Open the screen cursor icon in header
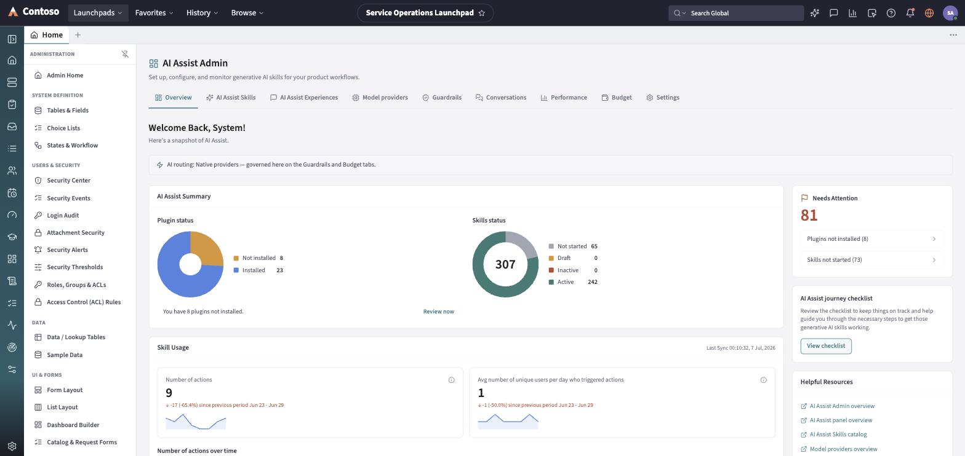965x456 pixels. click(872, 13)
